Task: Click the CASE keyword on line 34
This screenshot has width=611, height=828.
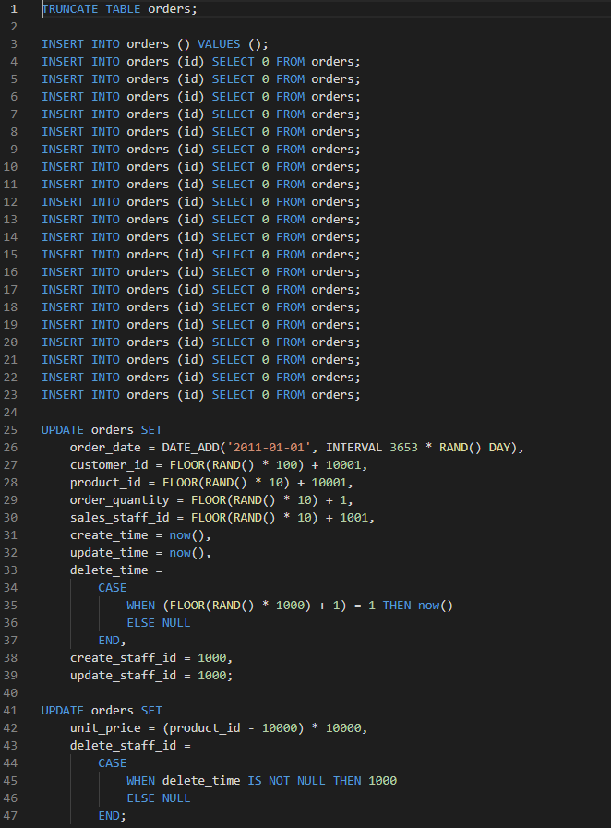Action: click(x=113, y=587)
